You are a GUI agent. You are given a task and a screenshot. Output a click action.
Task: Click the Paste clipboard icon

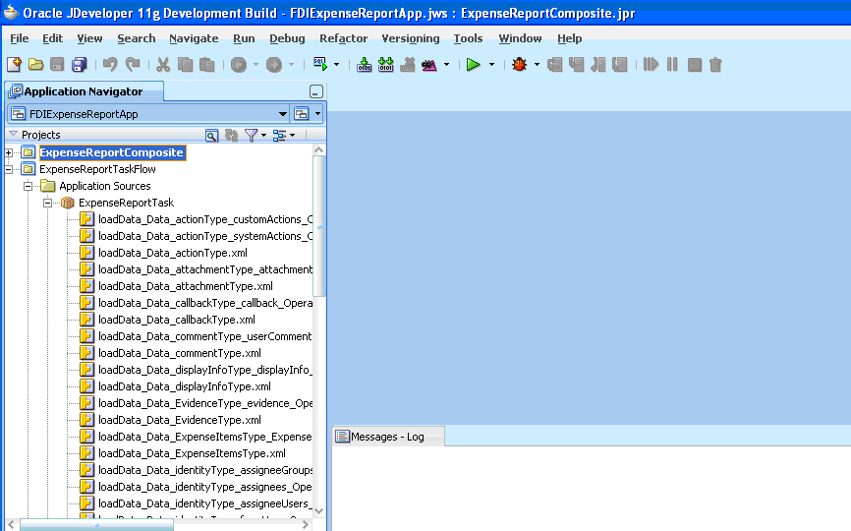[206, 65]
